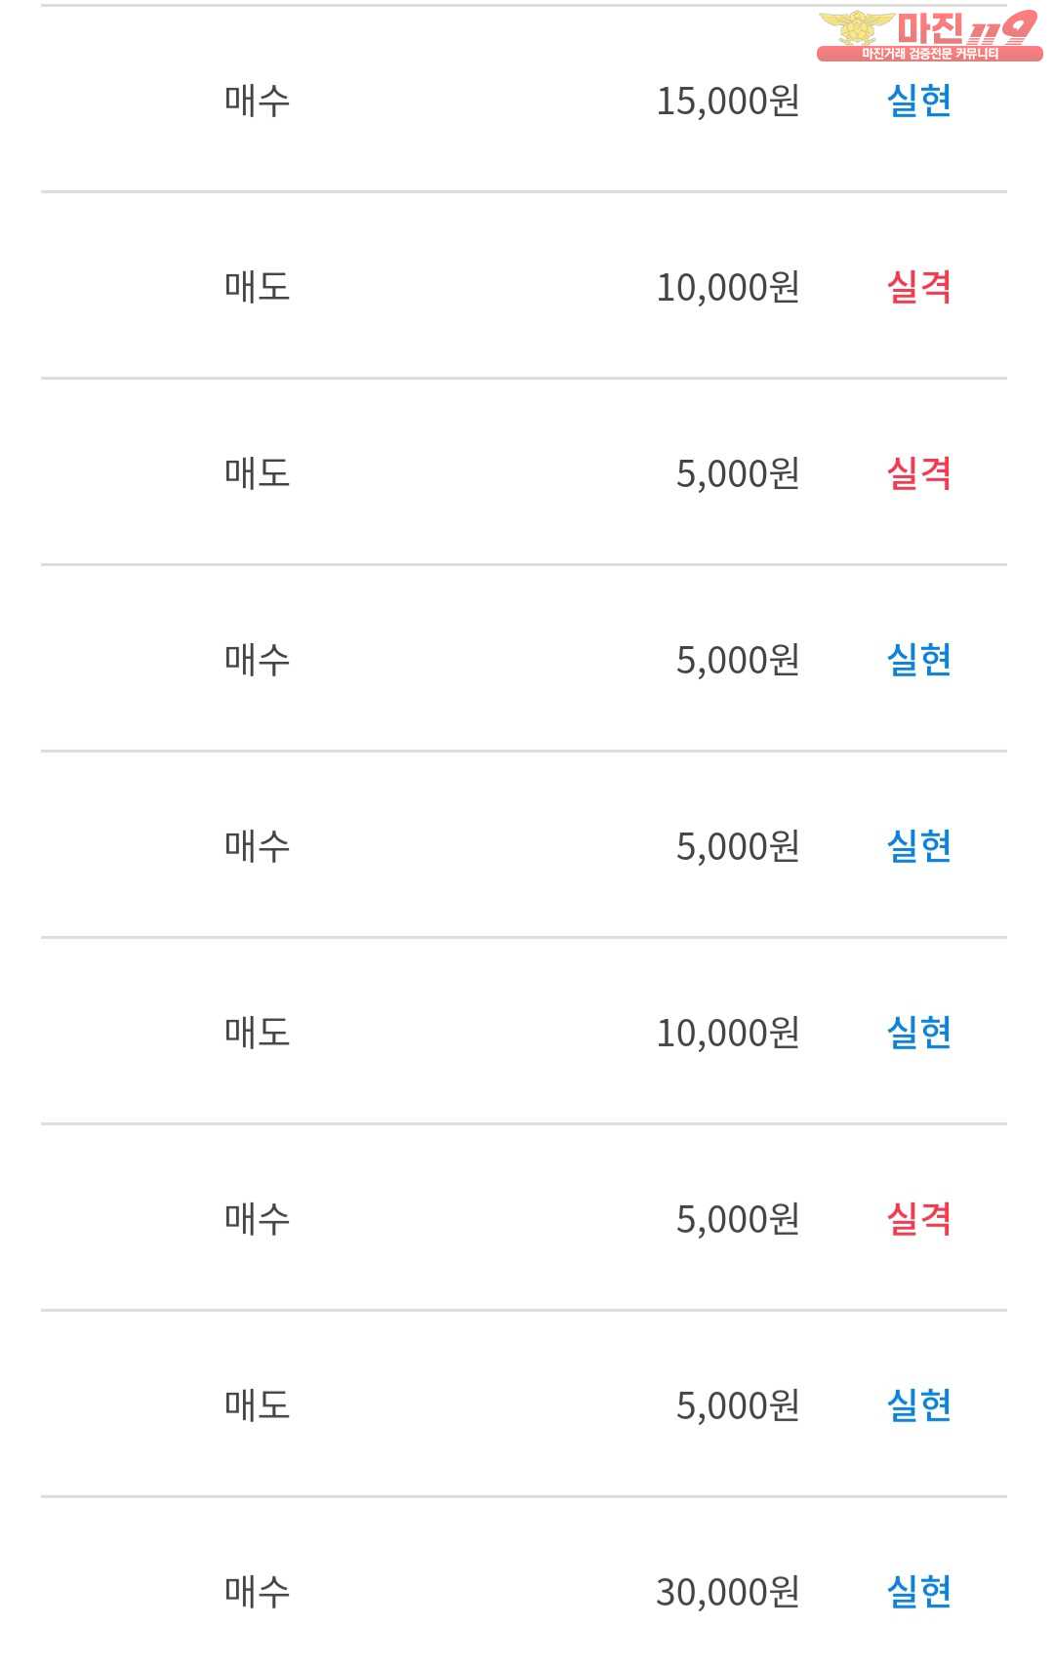Select 매도 label in 5,000원 실현 row
The width and height of the screenshot is (1054, 1669).
[257, 1405]
